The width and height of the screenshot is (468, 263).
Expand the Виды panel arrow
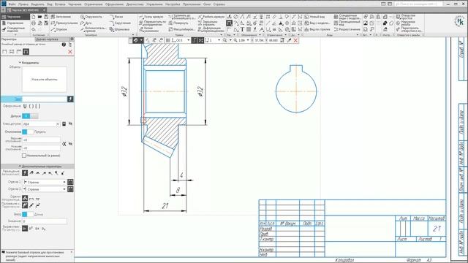[358, 35]
